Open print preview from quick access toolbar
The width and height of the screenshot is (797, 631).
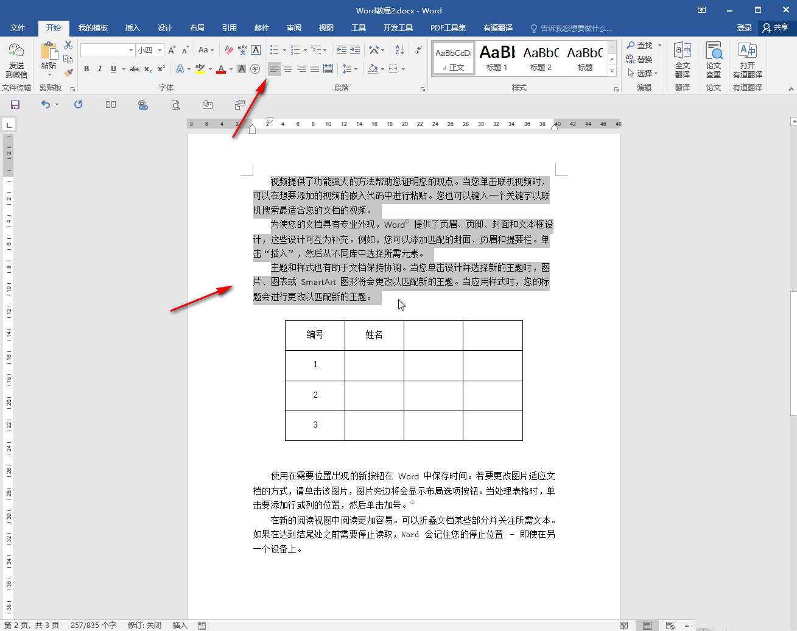(x=175, y=105)
